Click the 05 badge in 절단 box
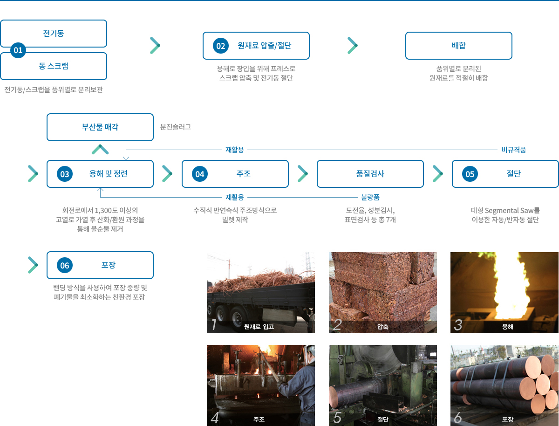Image resolution: width=559 pixels, height=426 pixels. [x=470, y=174]
